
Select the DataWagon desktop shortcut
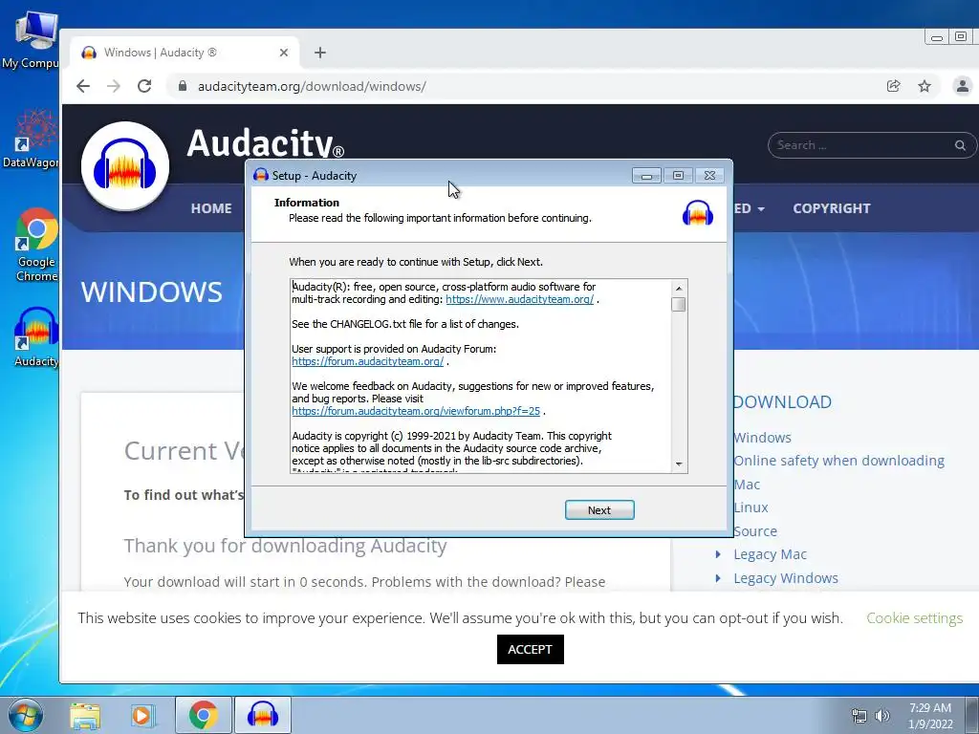point(31,139)
